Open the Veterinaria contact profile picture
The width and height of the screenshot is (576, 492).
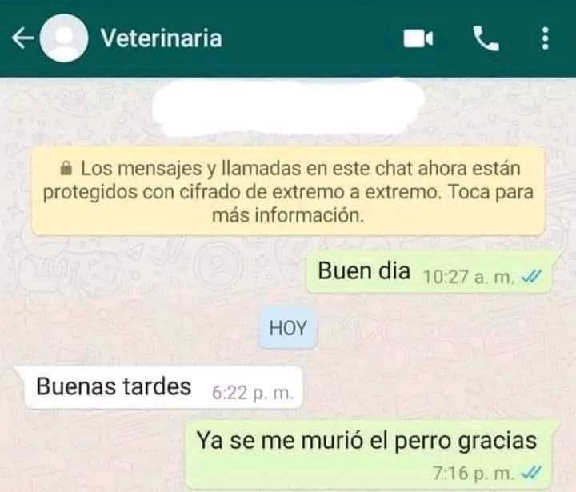[x=64, y=38]
